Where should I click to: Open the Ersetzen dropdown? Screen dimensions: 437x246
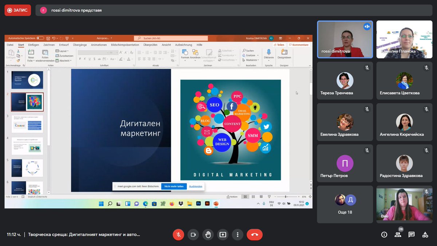pos(250,55)
